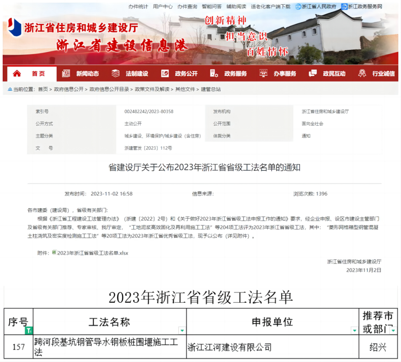Click 政府信息公开目录 in the breadcrumb
401x362 pixels.
(109, 89)
